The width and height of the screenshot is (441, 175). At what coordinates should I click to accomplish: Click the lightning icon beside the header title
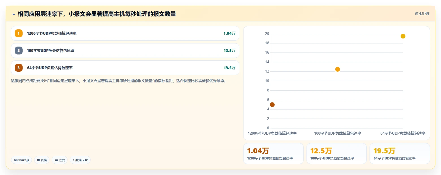click(13, 14)
